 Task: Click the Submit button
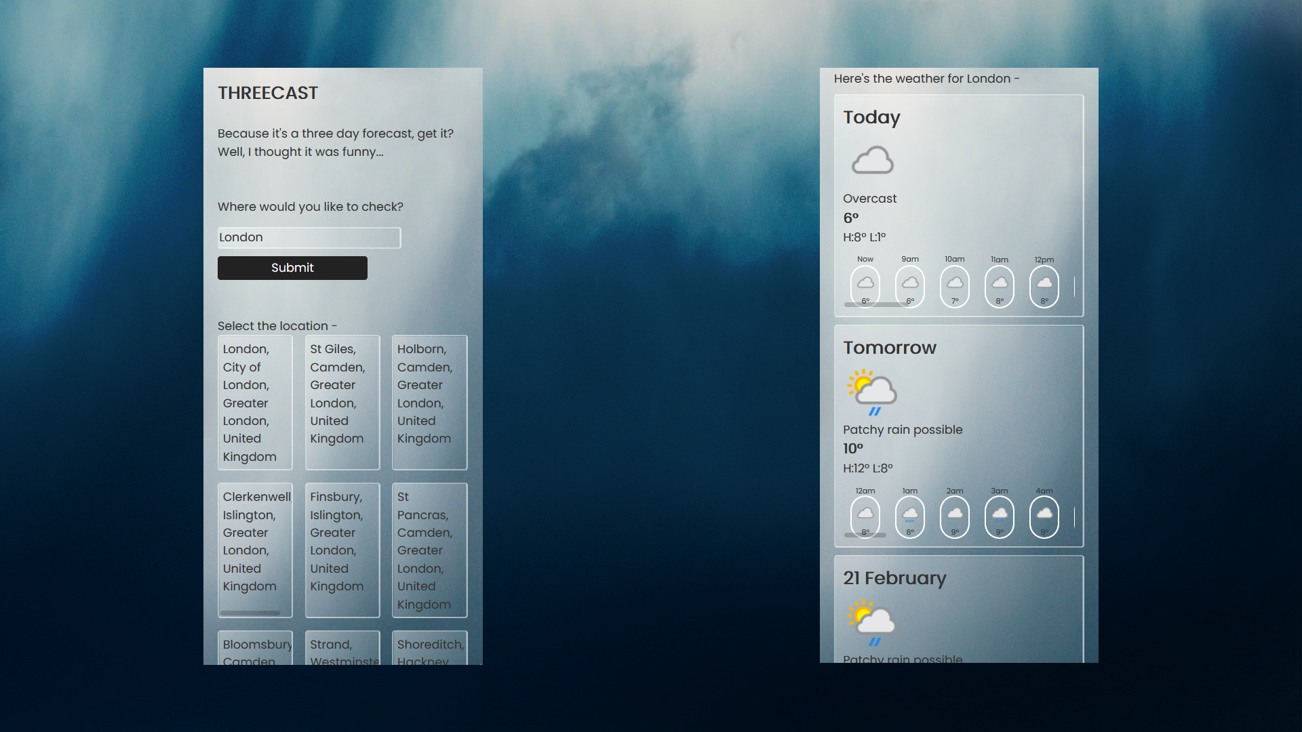click(x=292, y=268)
